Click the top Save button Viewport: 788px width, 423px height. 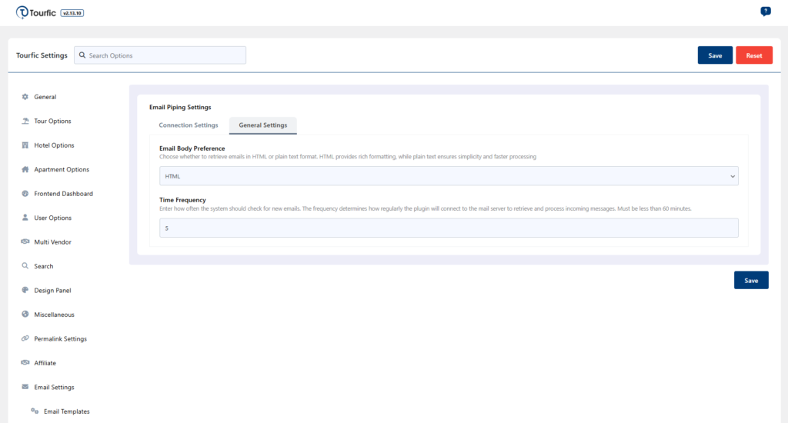click(x=715, y=55)
